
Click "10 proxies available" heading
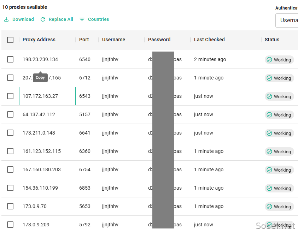[25, 7]
